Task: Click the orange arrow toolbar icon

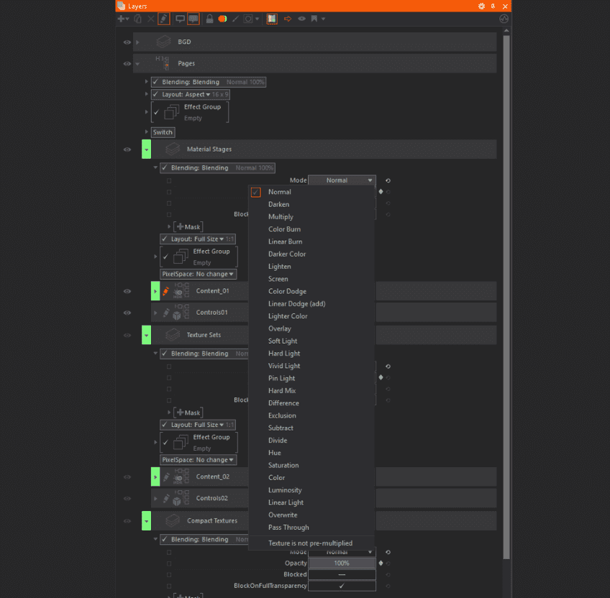Action: tap(288, 19)
